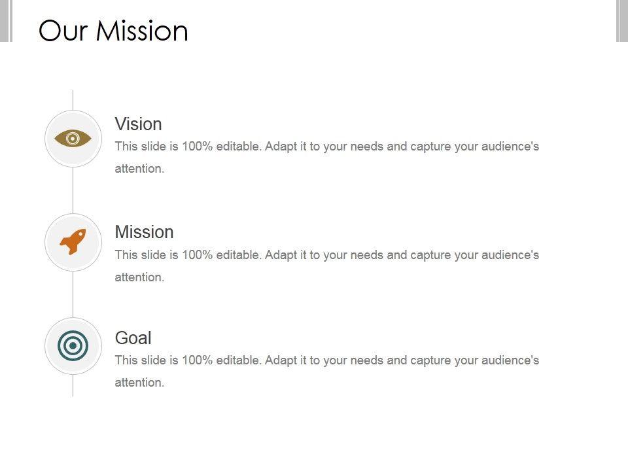Select first line of Mission description text
The width and height of the screenshot is (628, 471).
pos(327,254)
